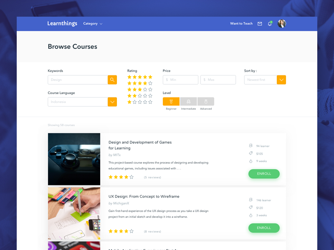Enroll in Design and Development of Games

click(x=264, y=174)
